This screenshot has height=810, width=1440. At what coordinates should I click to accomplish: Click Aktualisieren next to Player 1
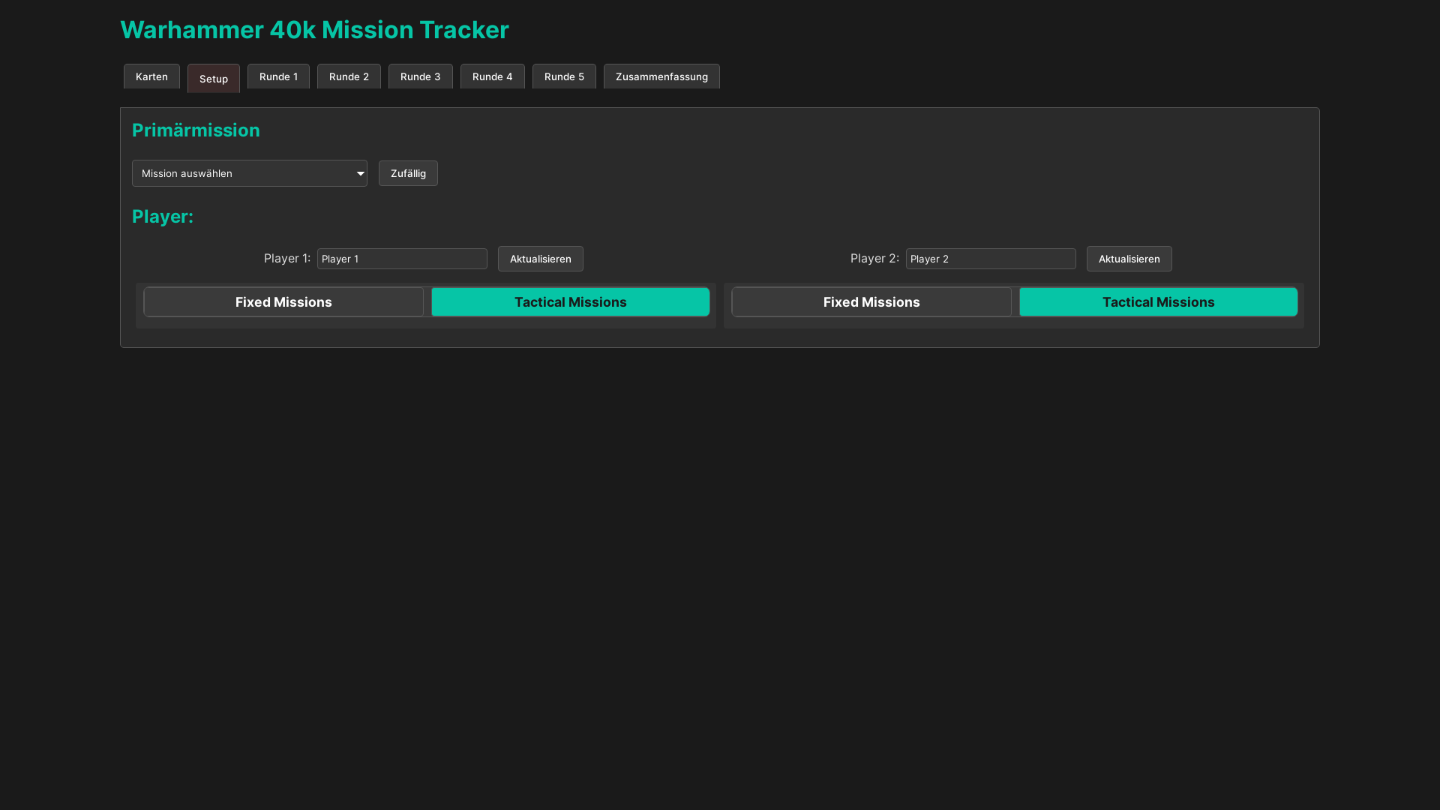point(541,259)
